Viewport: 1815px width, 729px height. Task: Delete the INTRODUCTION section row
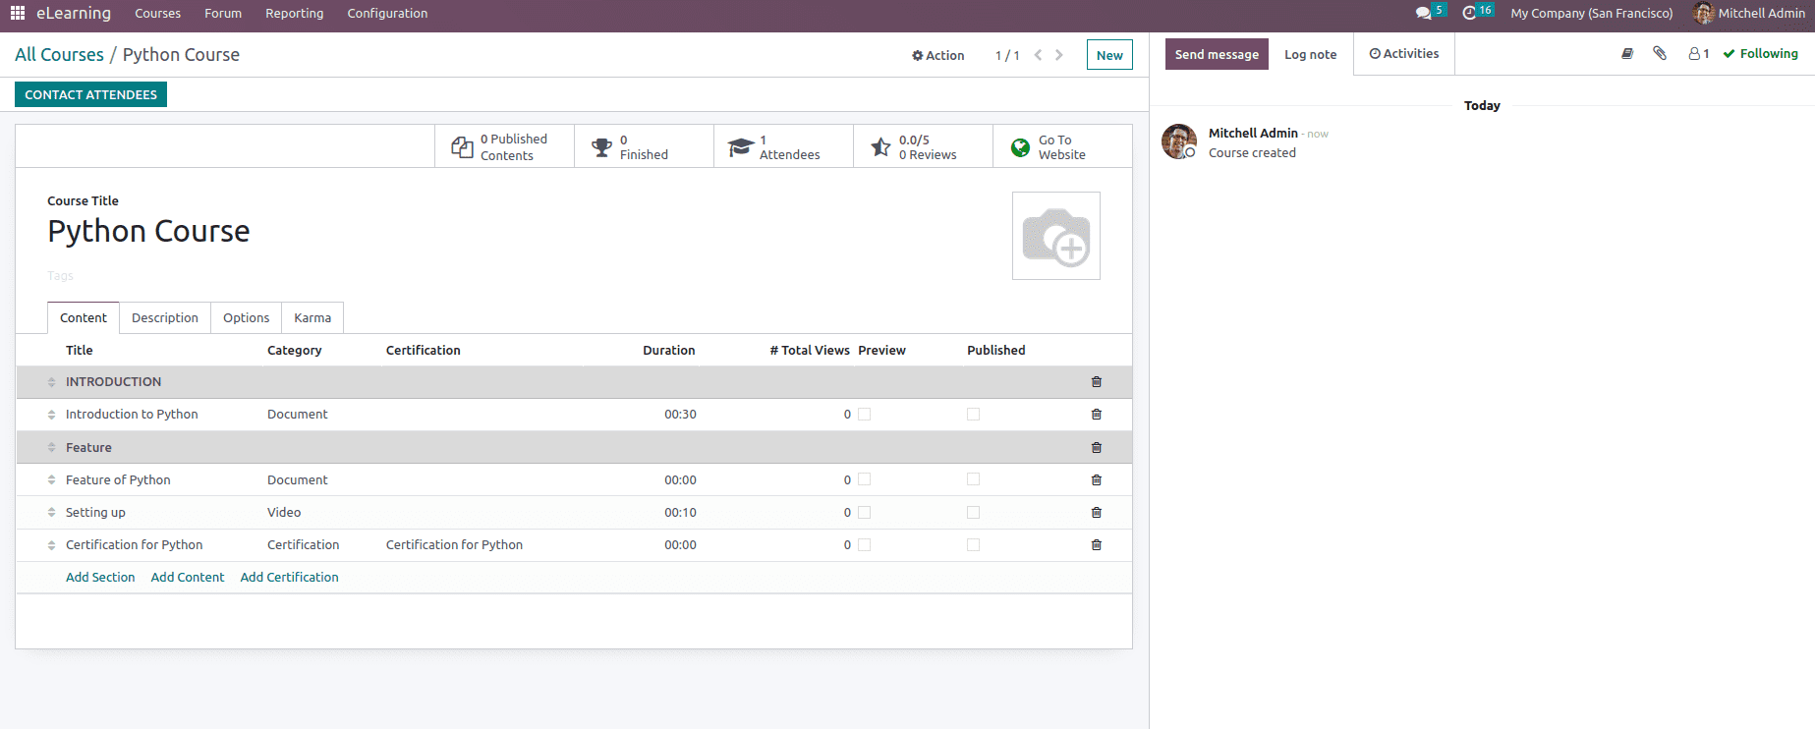click(1097, 382)
